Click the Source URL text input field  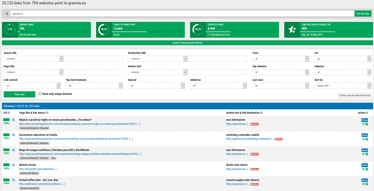(x=93, y=59)
